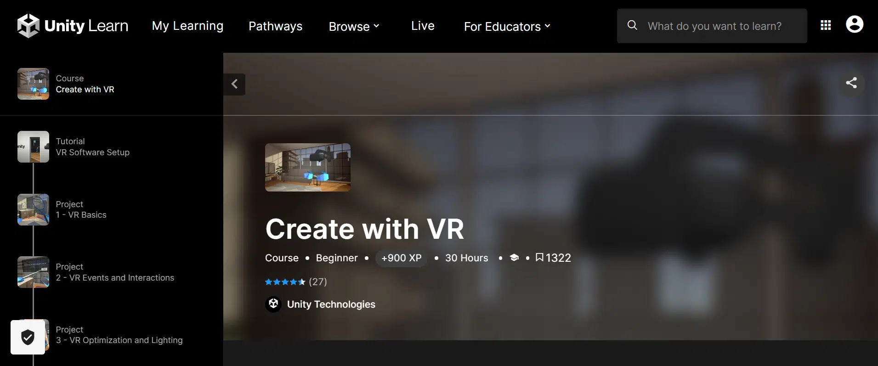Click the 1322 bookmark count
Screen dimensions: 878x366
(558, 258)
